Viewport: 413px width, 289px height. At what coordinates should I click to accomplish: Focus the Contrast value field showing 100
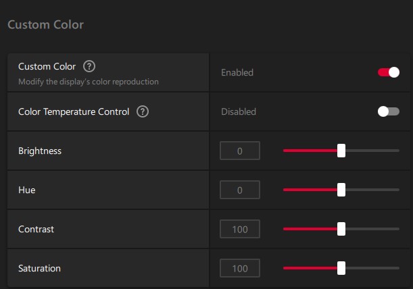[x=240, y=229]
